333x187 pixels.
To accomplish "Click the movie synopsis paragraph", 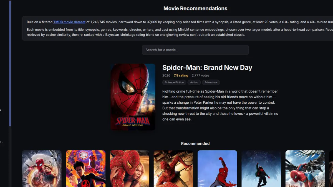I will (220, 105).
